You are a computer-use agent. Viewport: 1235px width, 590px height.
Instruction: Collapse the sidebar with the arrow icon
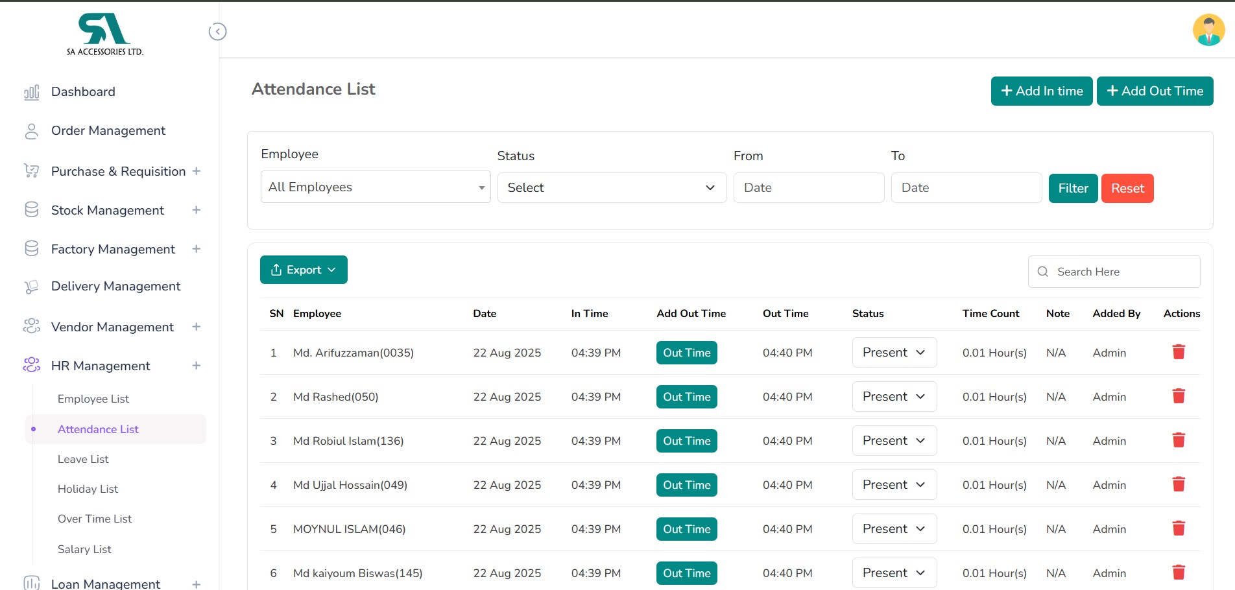click(217, 31)
